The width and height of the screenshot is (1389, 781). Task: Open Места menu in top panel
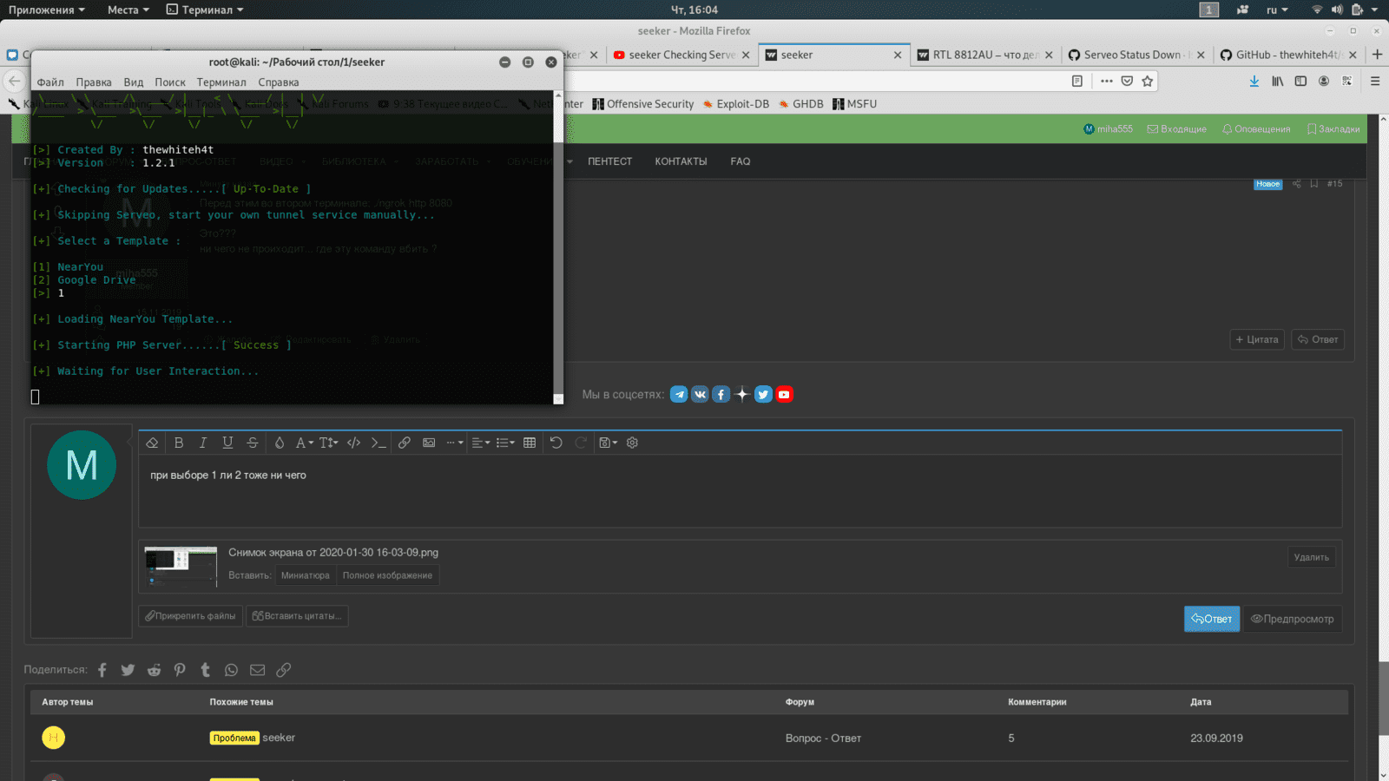tap(128, 10)
